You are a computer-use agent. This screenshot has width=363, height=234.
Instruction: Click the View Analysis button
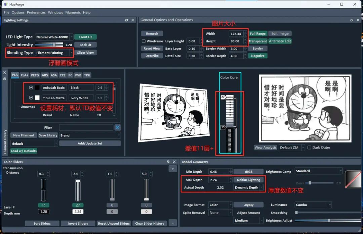click(x=265, y=148)
